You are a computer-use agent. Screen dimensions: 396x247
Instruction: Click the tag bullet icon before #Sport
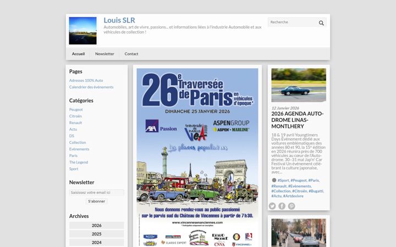(x=274, y=180)
